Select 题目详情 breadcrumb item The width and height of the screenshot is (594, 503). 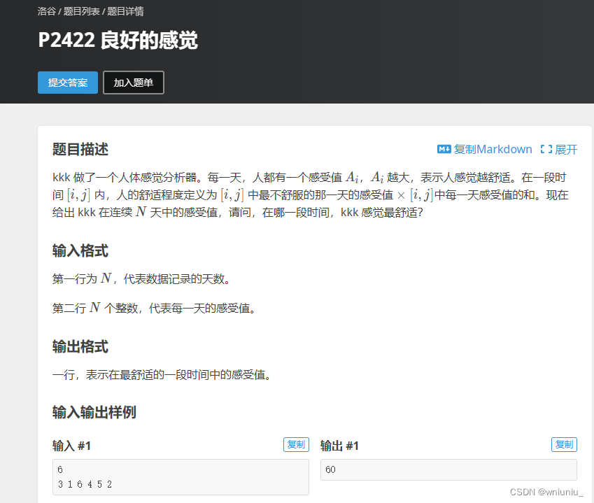click(125, 11)
